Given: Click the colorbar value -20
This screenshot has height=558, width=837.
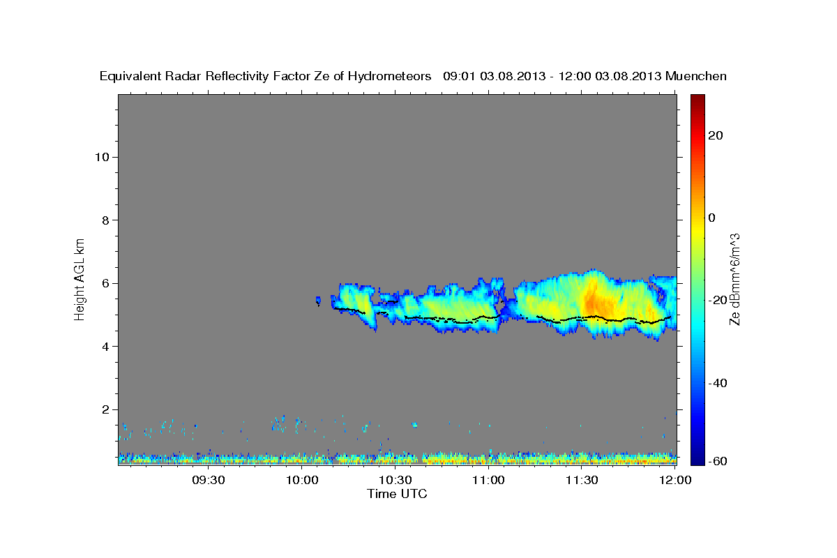Looking at the screenshot, I should pos(718,300).
